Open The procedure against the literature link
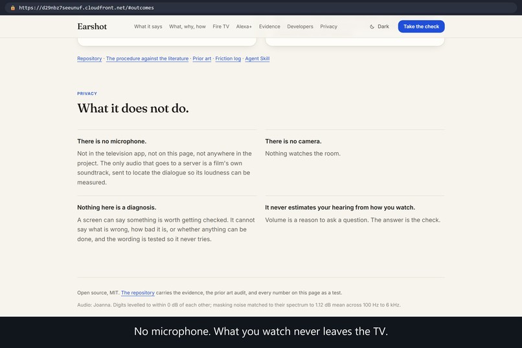 pyautogui.click(x=147, y=58)
